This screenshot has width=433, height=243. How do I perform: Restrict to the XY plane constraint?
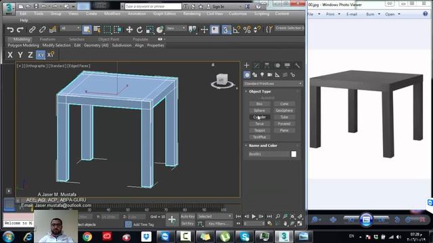coord(41,55)
